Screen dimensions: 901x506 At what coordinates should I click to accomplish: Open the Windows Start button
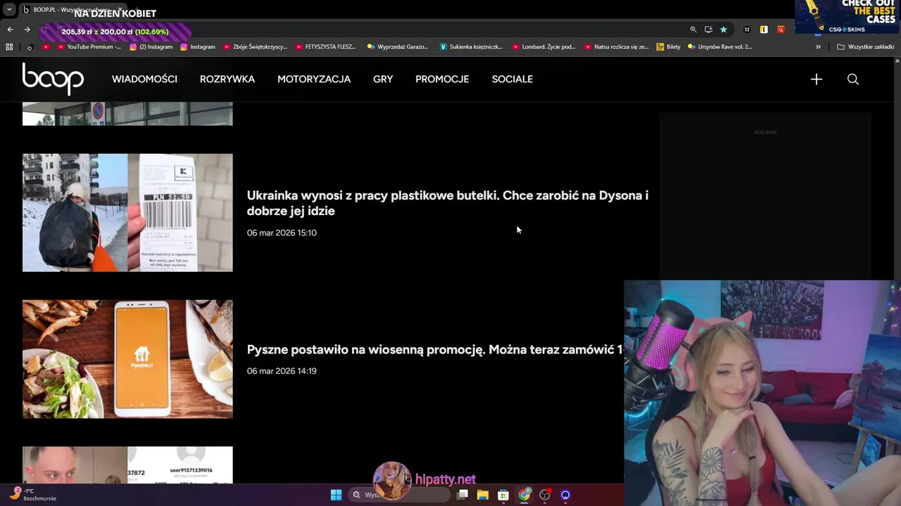(336, 495)
